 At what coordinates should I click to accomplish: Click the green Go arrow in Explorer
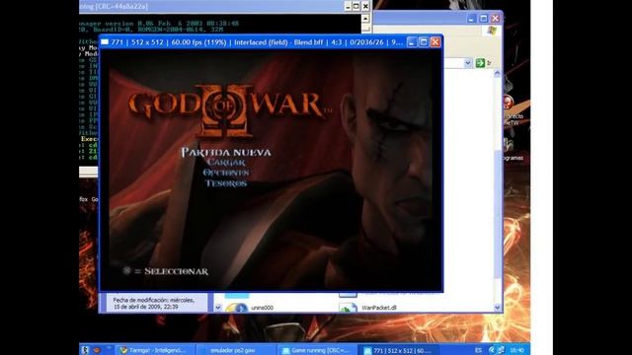pos(480,63)
